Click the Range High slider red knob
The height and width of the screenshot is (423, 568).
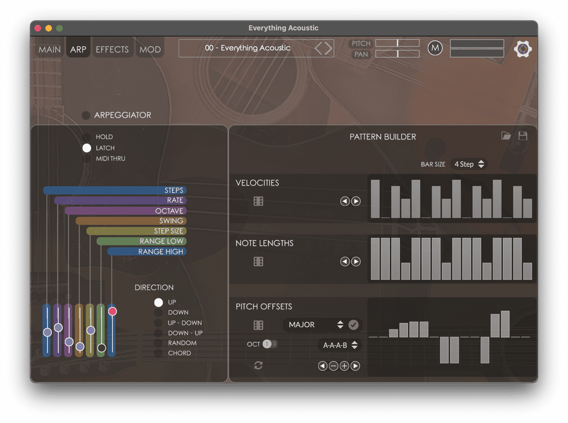112,311
